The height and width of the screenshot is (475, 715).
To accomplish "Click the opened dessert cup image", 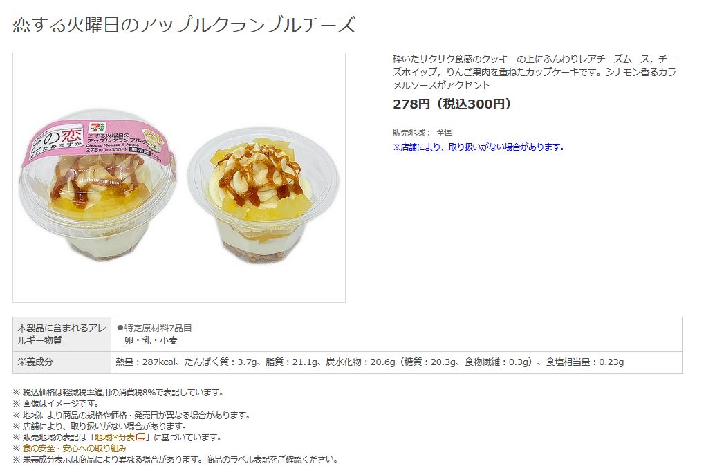I will pyautogui.click(x=263, y=196).
